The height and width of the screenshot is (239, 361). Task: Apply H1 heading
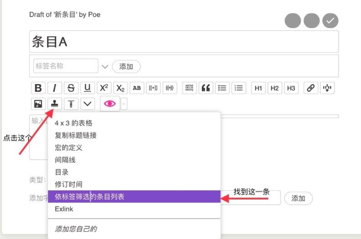coord(258,88)
